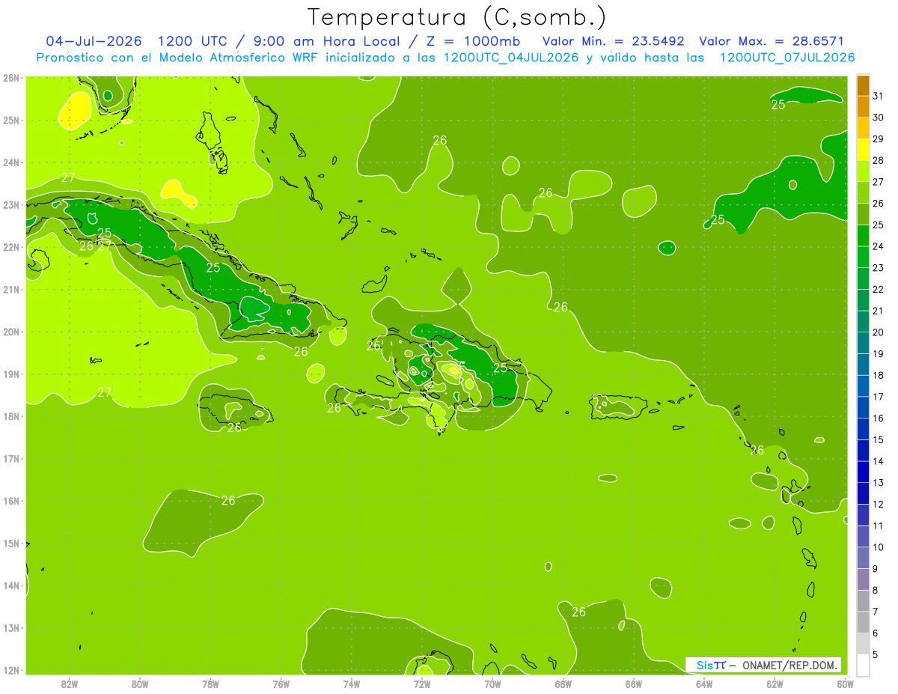Screen dimensions: 898x694
Task: Click the "14N" latitude axis label
Action: pos(10,585)
